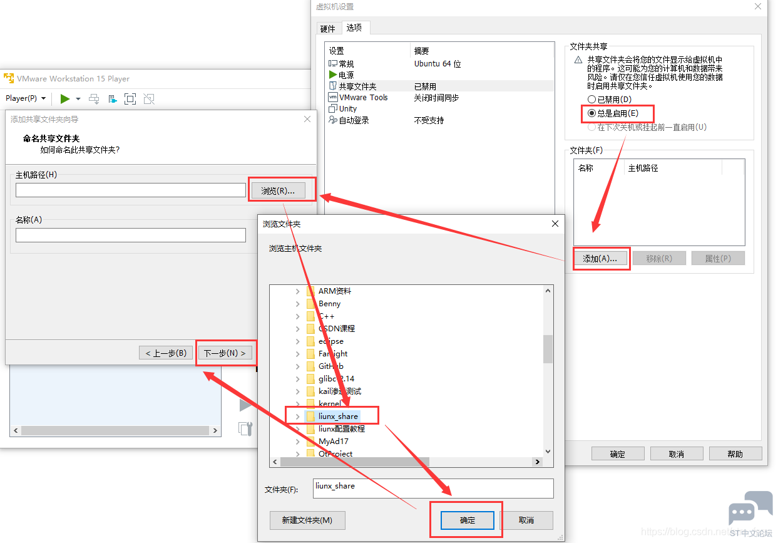778x543 pixels.
Task: Click the 共享文件夹 row icon in settings list
Action: point(333,86)
